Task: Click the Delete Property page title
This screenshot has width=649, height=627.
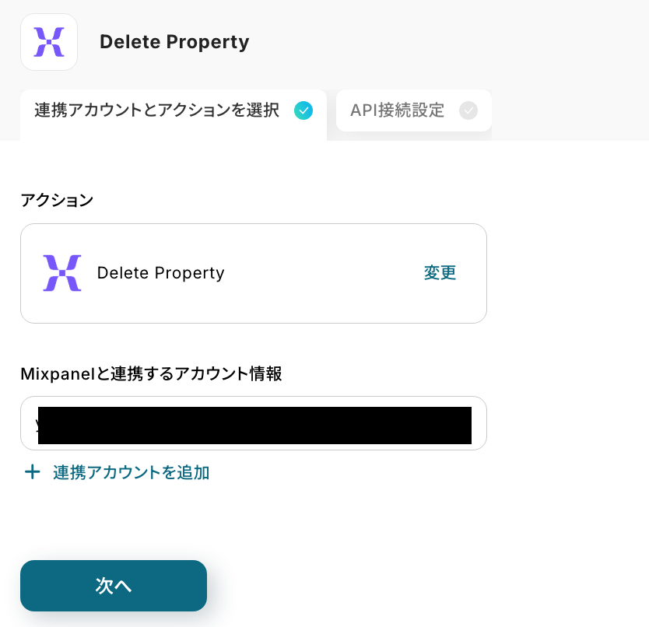Action: pyautogui.click(x=174, y=42)
